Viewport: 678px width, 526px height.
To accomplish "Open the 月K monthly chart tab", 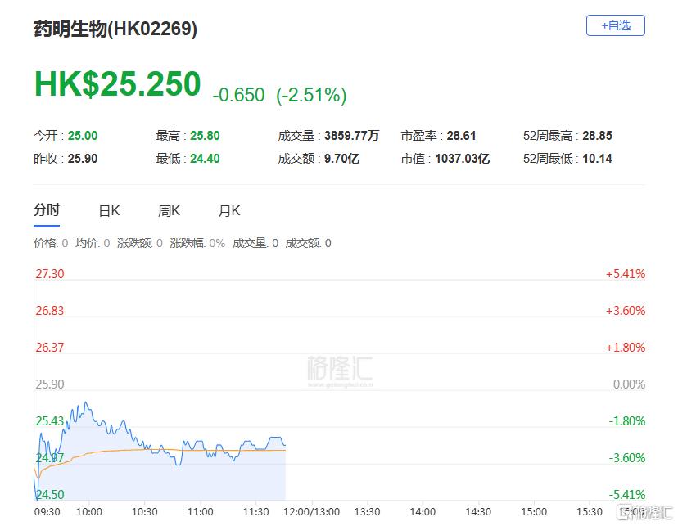I will click(228, 211).
